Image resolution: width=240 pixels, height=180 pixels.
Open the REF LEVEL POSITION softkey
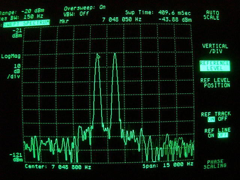pos(215,83)
